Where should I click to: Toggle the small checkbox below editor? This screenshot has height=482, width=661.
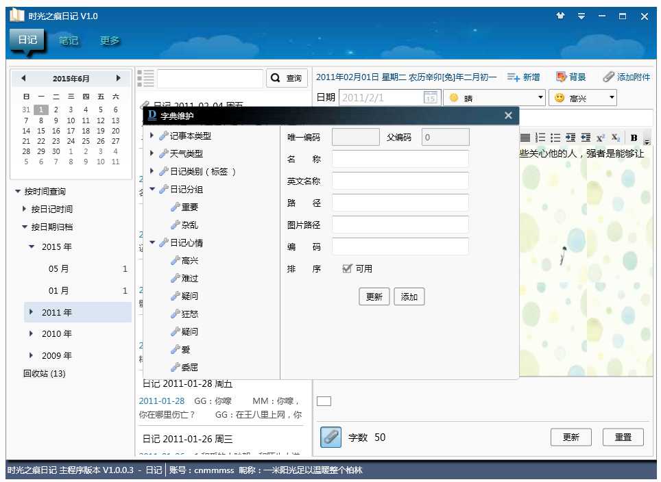click(324, 401)
